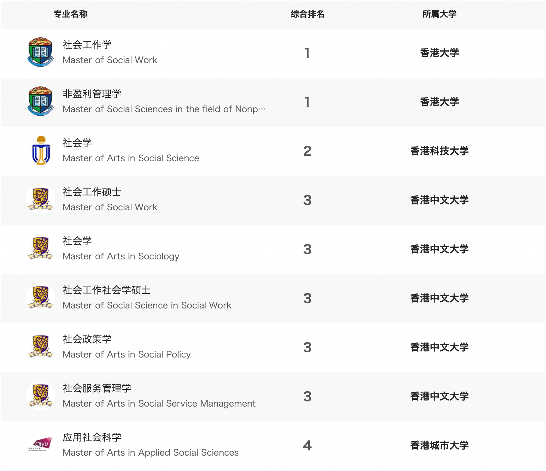Screen dimensions: 546x471
Task: Open Master of Arts in Applied Social Sciences
Action: click(x=151, y=453)
